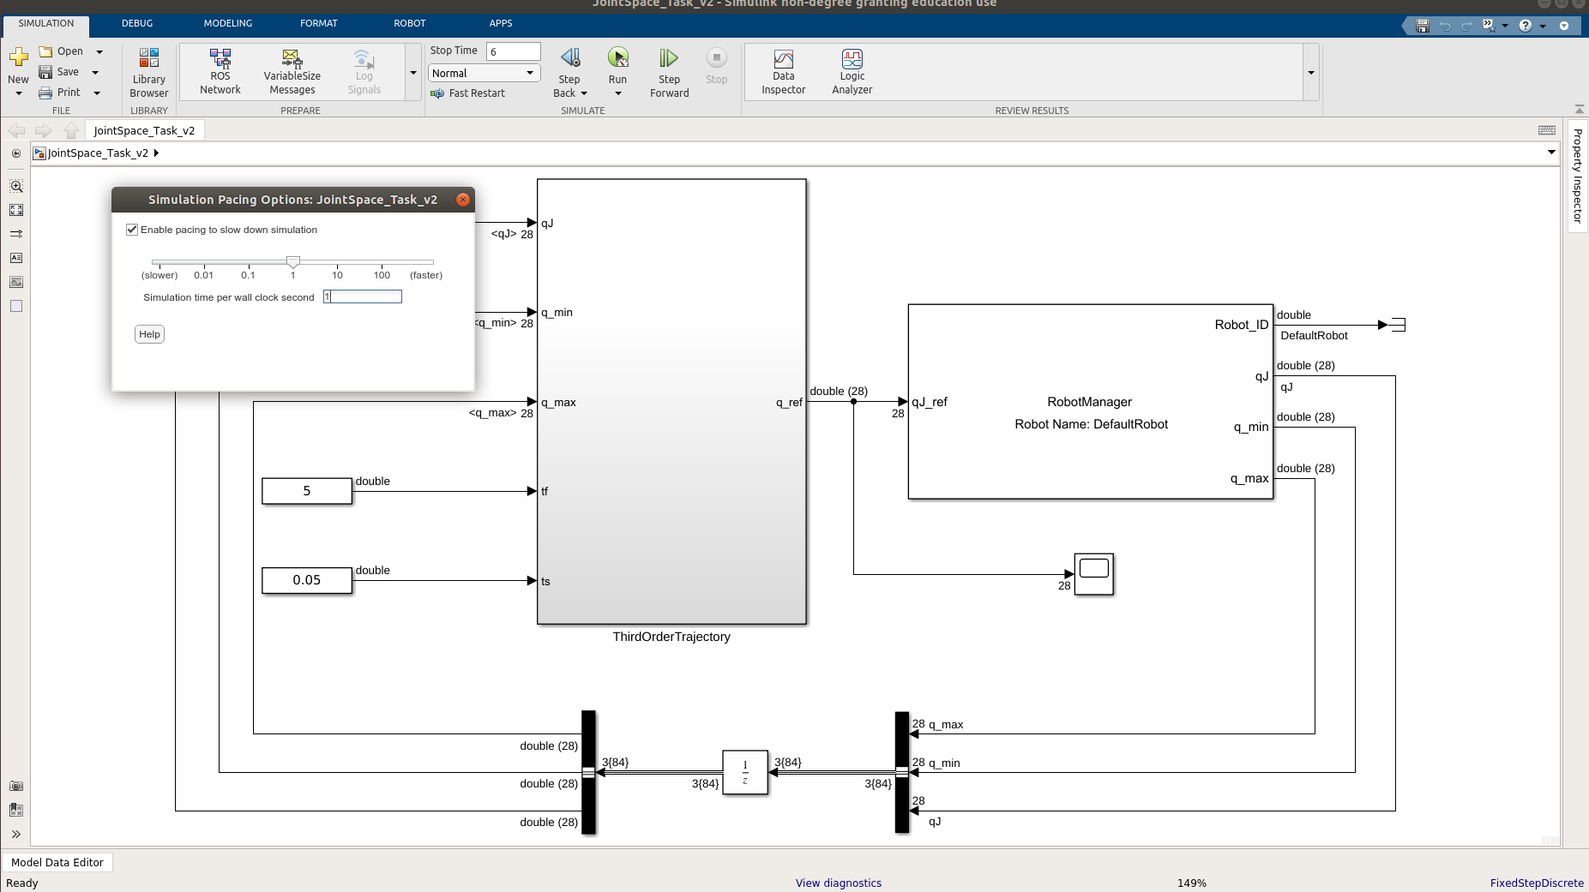Select the RobotManager block

tap(1090, 401)
